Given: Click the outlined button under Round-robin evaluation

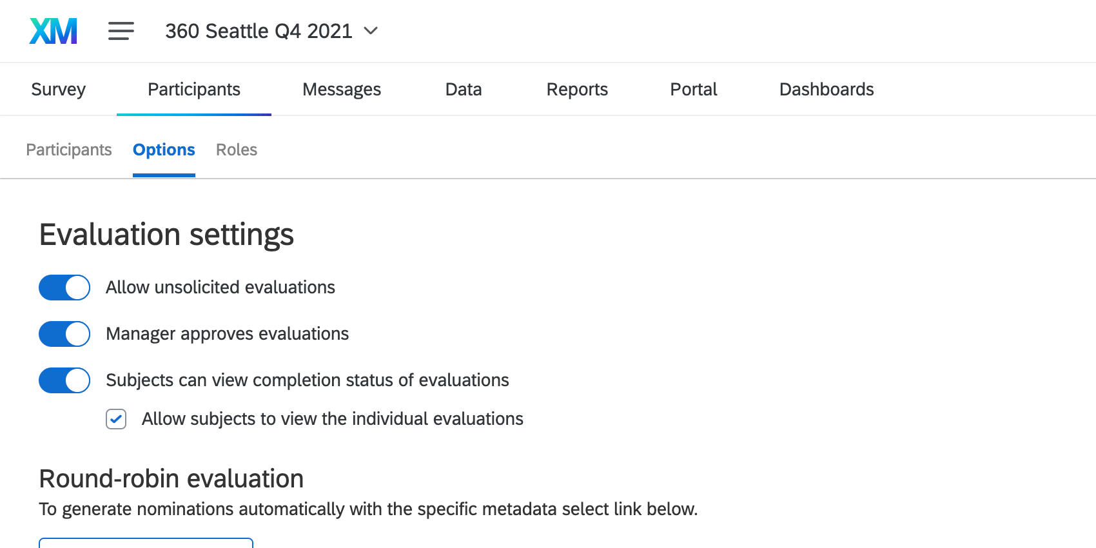Looking at the screenshot, I should [146, 543].
